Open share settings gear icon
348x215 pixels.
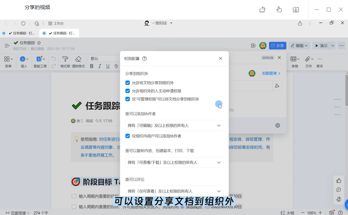[x=278, y=125]
